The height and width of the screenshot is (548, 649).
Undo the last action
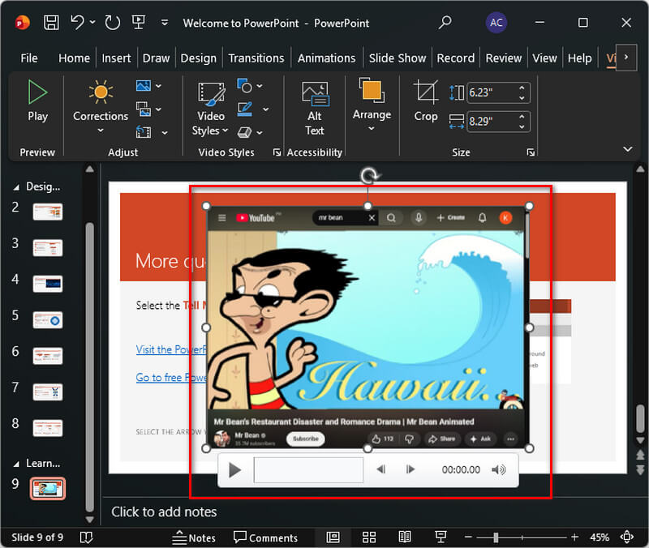(x=77, y=23)
